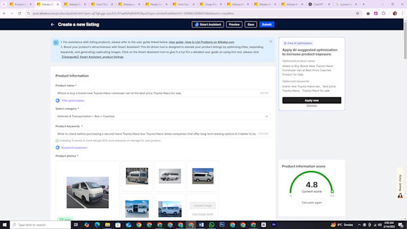This screenshot has height=229, width=407.
Task: Go back with the Create a new listing arrow
Action: pos(53,25)
